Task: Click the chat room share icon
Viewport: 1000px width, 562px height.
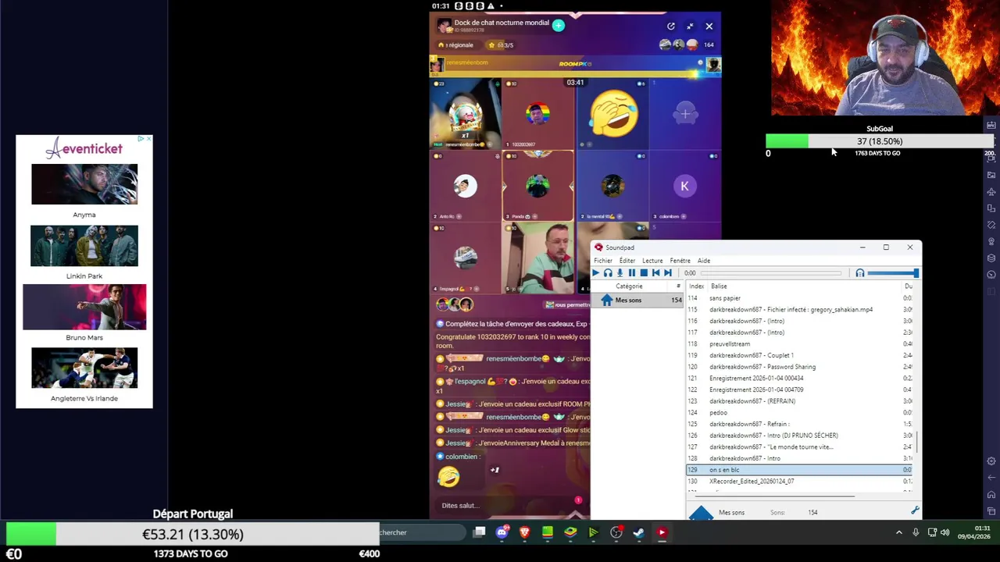Action: [671, 27]
